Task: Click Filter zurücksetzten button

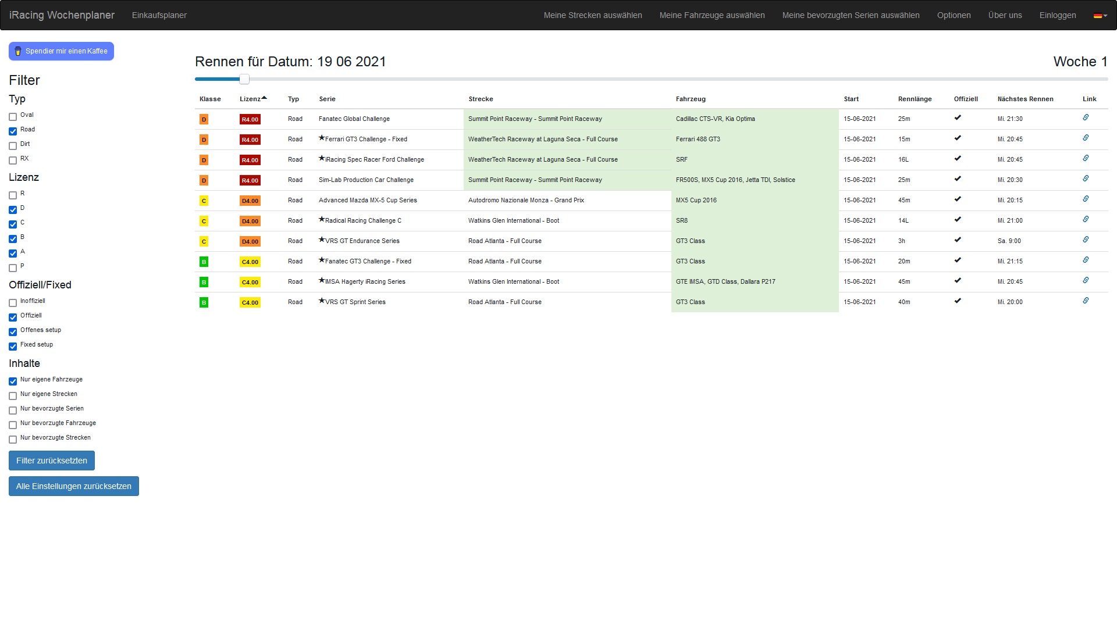Action: (52, 461)
